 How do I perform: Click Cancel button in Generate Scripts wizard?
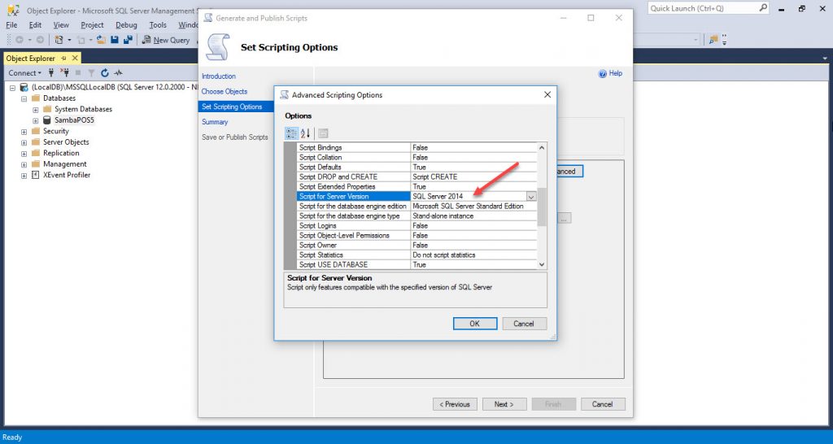pos(603,404)
